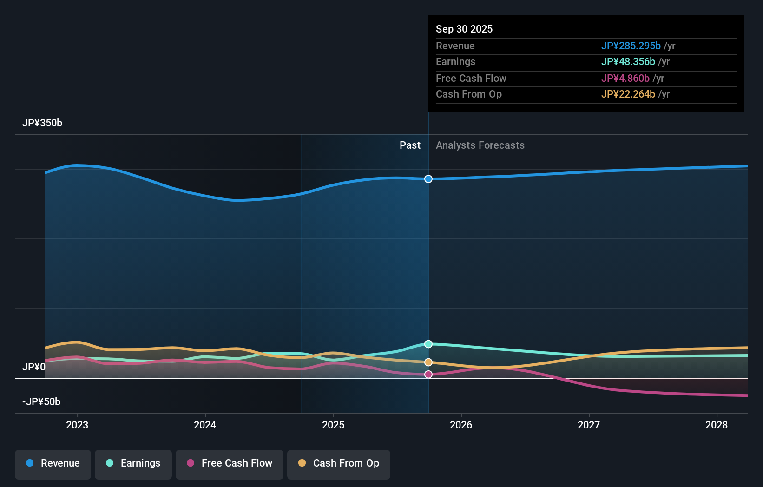Select the Free Cash Flow marker on the divider line

[x=428, y=374]
